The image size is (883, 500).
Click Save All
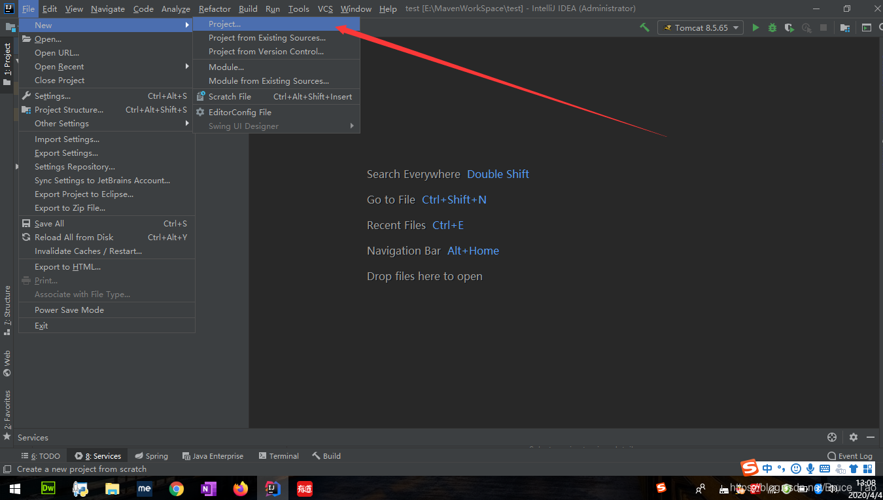[x=106, y=223]
